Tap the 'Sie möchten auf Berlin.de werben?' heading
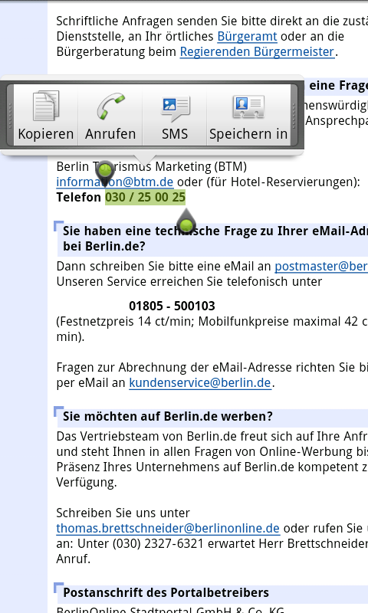The height and width of the screenshot is (613, 368). [168, 416]
